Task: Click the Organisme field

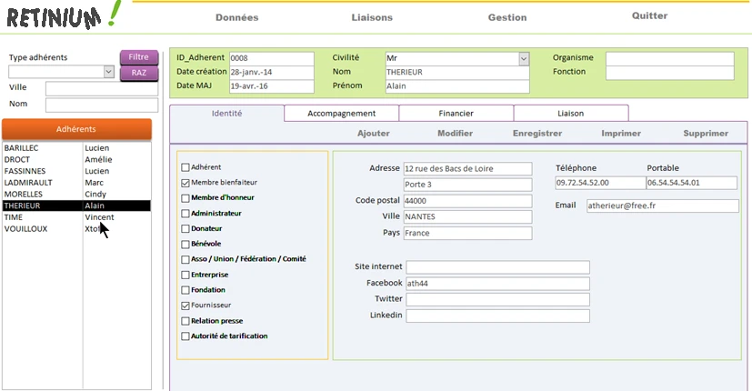Action: (669, 58)
